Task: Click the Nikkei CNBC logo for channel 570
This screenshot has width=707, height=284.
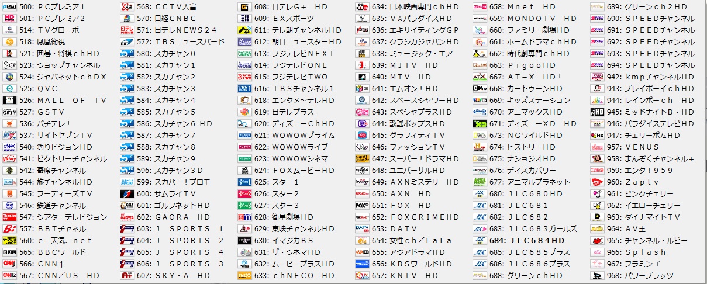Action: point(127,18)
